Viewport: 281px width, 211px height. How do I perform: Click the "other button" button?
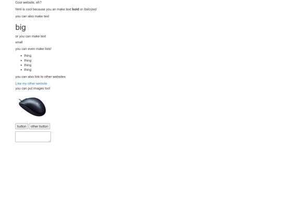click(40, 126)
